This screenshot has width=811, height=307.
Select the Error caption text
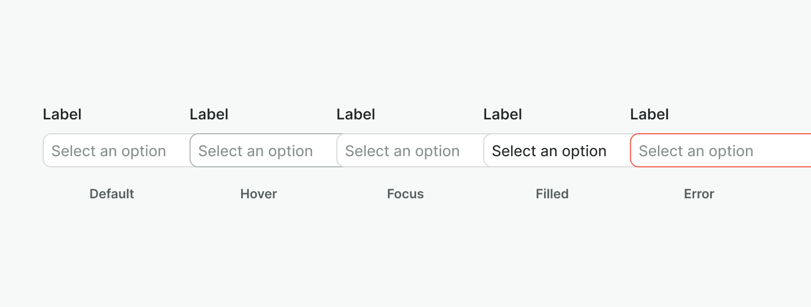699,193
